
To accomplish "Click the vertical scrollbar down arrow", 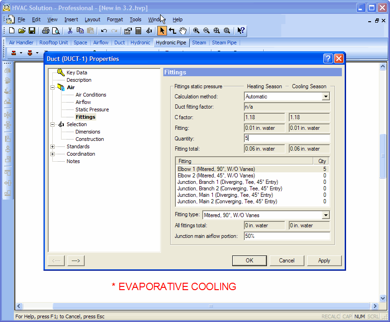I will click(383, 298).
